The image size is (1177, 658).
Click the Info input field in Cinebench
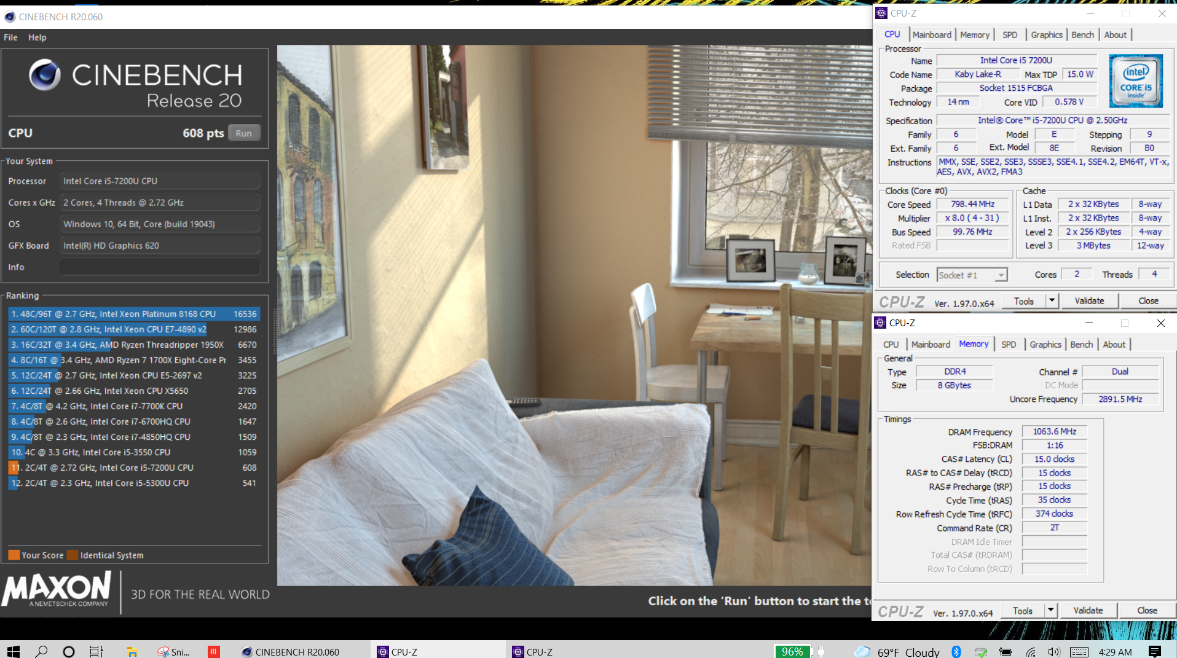tap(160, 267)
